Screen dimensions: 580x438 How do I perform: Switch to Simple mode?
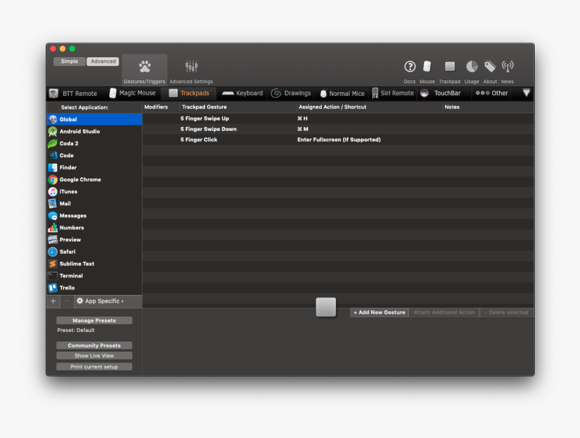[69, 61]
